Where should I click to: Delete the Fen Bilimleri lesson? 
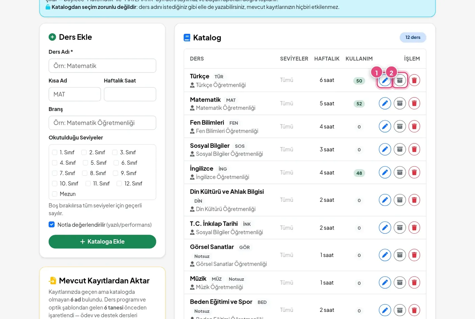pyautogui.click(x=414, y=126)
